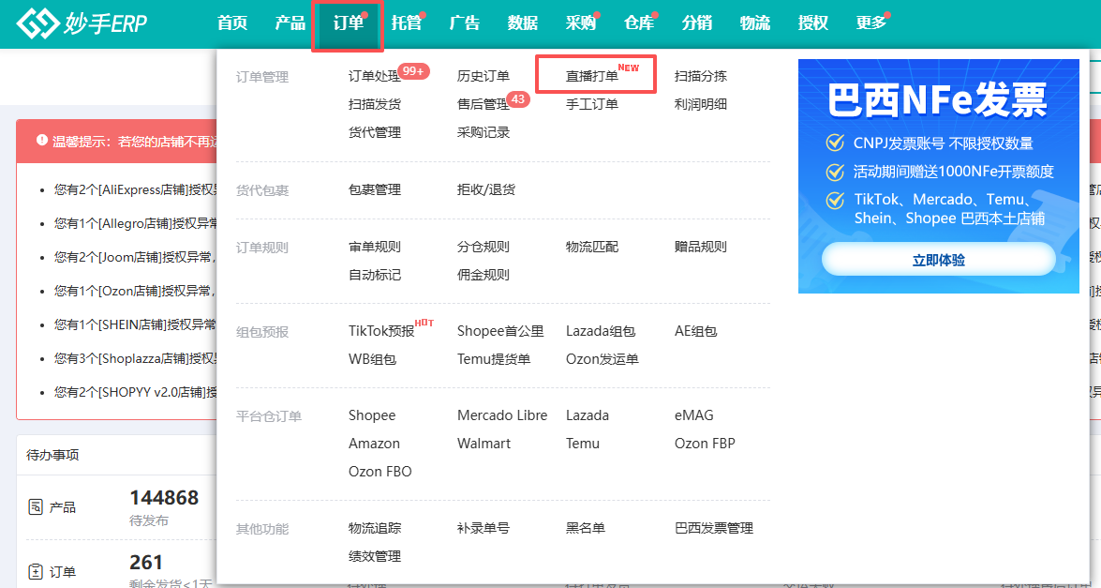Screen dimensions: 1101x588
Task: Open Ozon发运单
Action: (603, 359)
